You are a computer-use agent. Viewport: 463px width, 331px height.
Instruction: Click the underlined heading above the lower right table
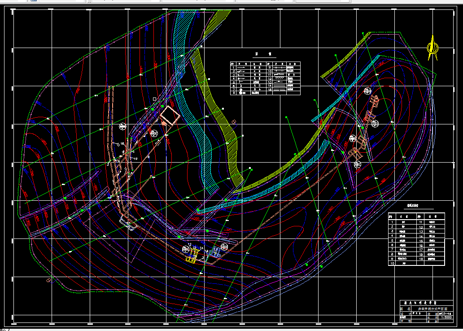(x=413, y=205)
